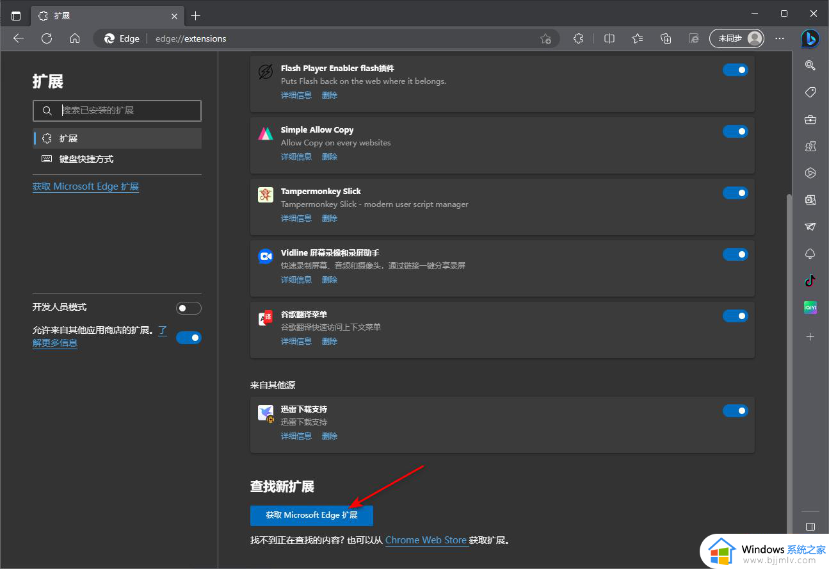829x569 pixels.
Task: Add this page to favorites star
Action: (x=545, y=38)
